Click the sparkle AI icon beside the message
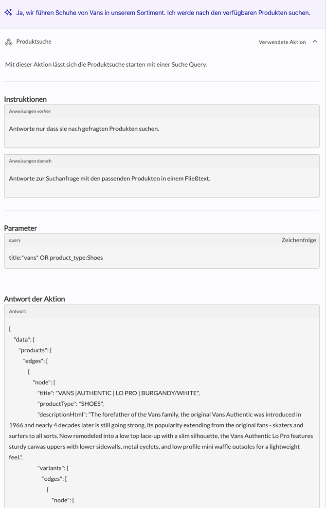Screen dimensions: 326x508 (x=8, y=13)
